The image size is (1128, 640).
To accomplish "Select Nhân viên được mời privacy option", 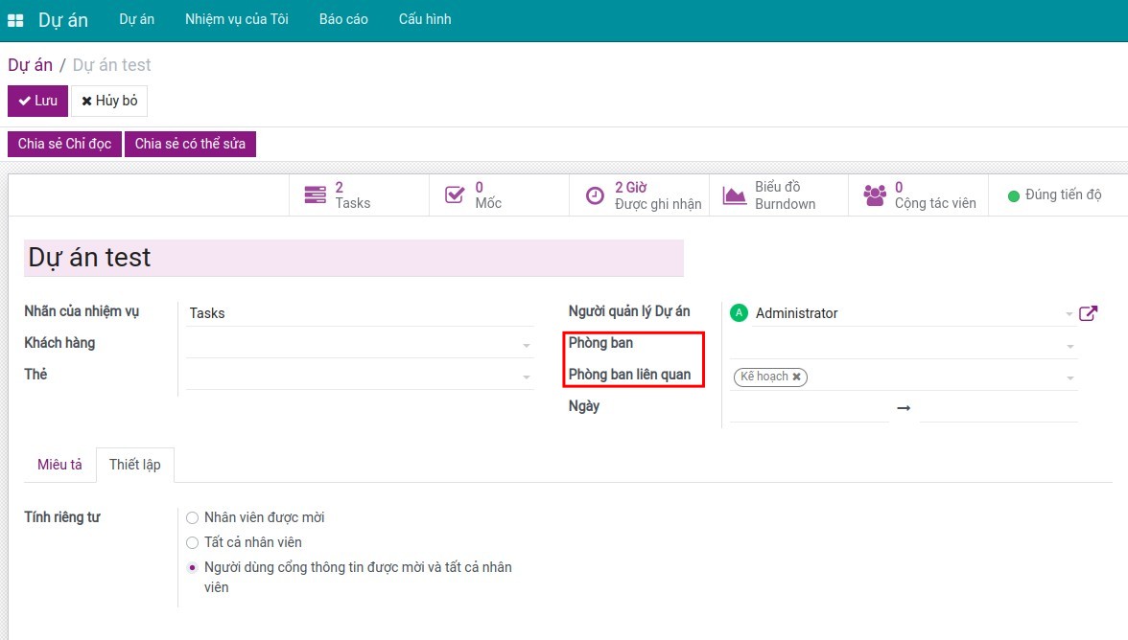I will point(193,518).
